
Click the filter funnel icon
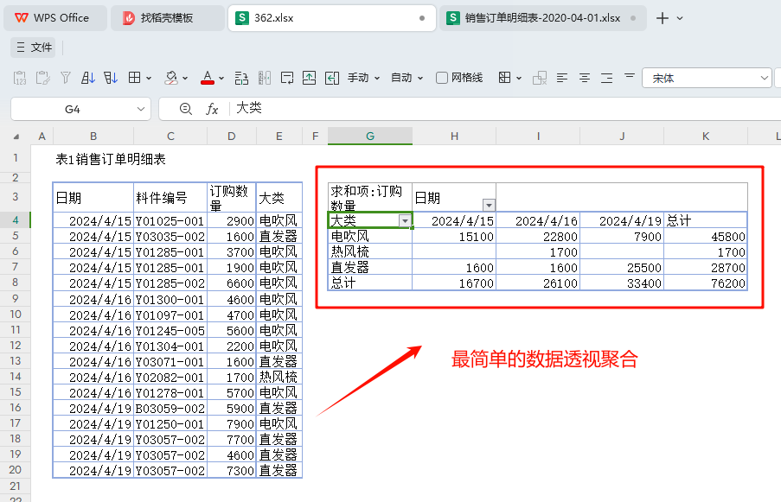point(65,78)
